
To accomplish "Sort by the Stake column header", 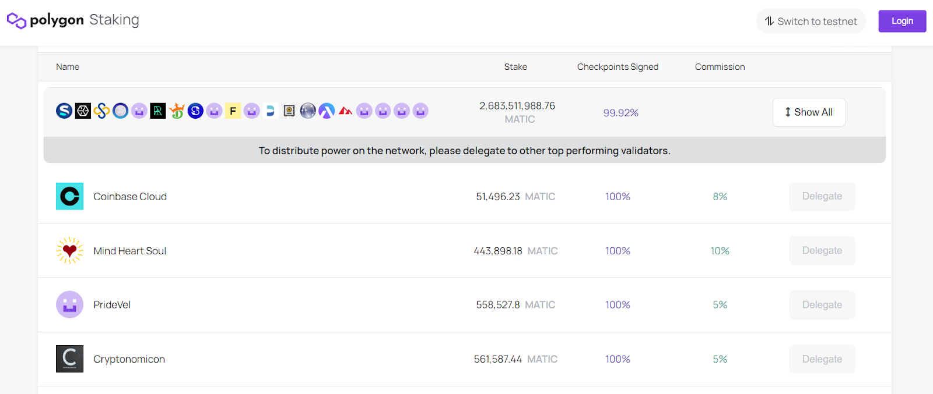I will pyautogui.click(x=515, y=67).
